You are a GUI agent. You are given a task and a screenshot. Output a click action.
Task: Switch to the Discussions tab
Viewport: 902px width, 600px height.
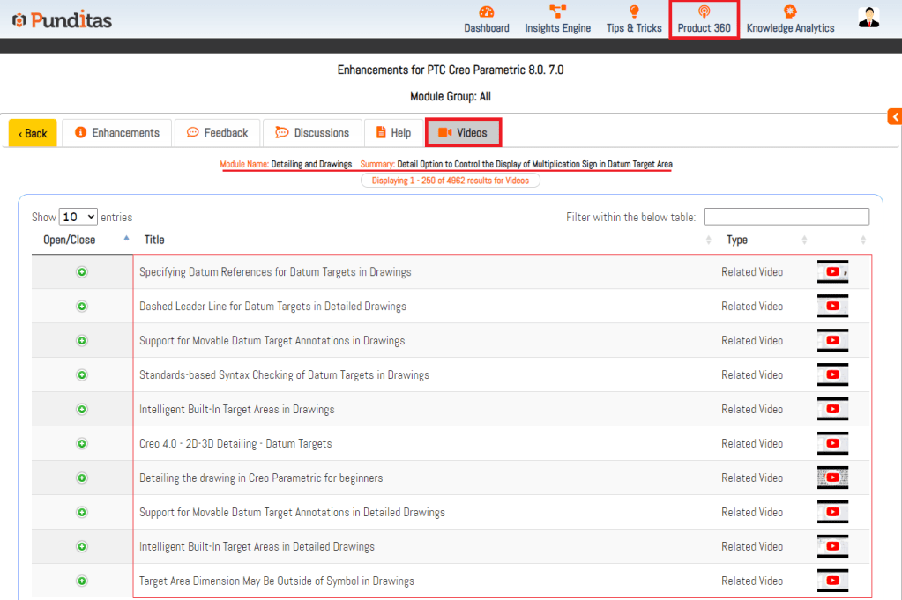pyautogui.click(x=312, y=133)
